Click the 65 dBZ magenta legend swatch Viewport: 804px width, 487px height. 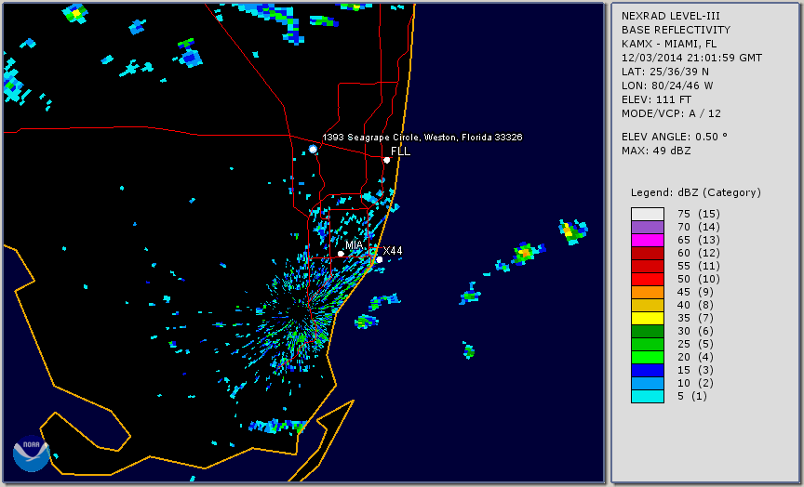(647, 240)
